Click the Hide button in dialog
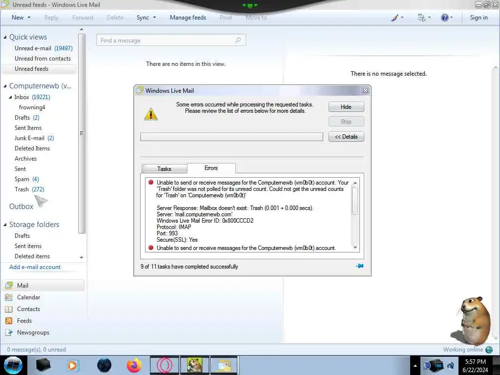The height and width of the screenshot is (375, 500). [346, 107]
